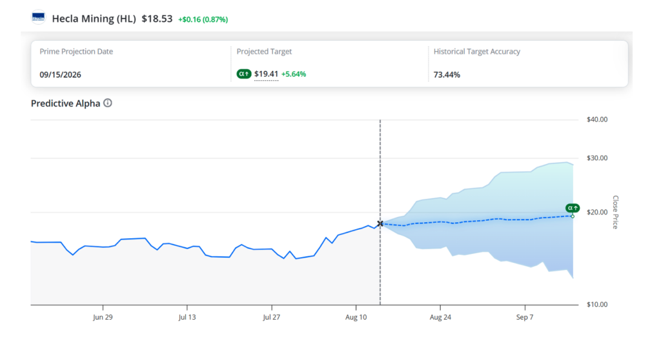Click the $30.00 axis label
This screenshot has width=661, height=339.
point(597,158)
